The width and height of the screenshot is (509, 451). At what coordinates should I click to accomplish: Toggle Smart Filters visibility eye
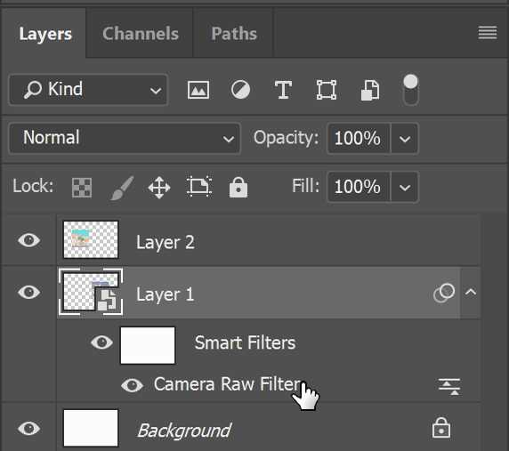point(102,342)
